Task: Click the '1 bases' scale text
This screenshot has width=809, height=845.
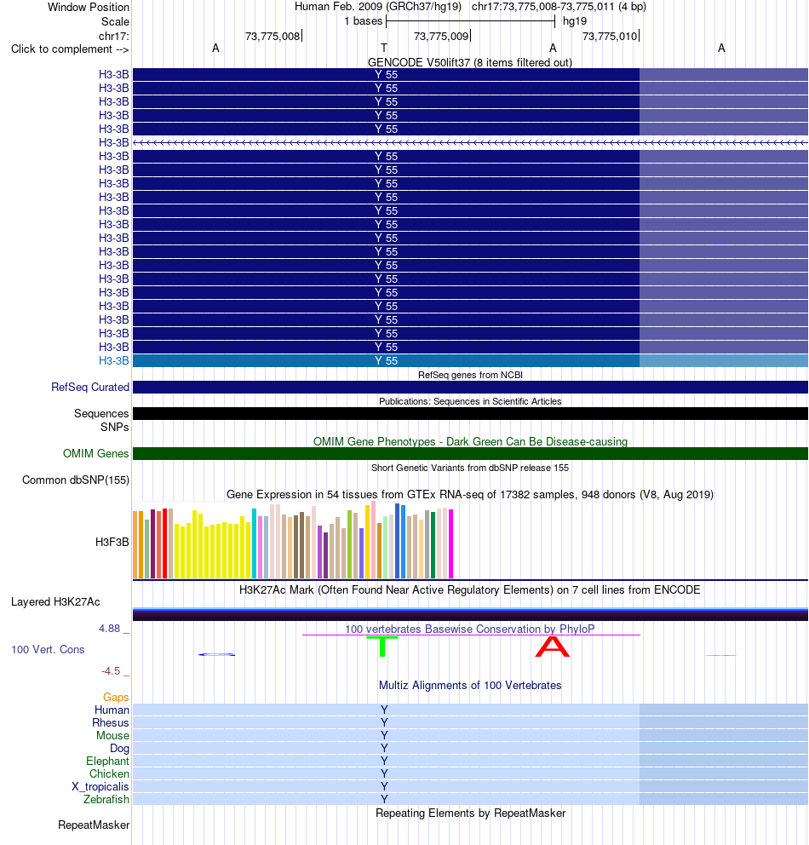Action: pyautogui.click(x=363, y=21)
